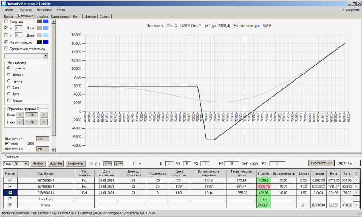Pick the Текущий dark gray color swatch
Screen dimensions: 362x217
[39, 22]
